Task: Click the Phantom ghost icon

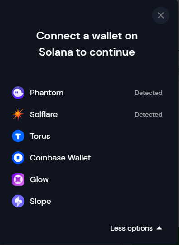Action: pos(18,93)
